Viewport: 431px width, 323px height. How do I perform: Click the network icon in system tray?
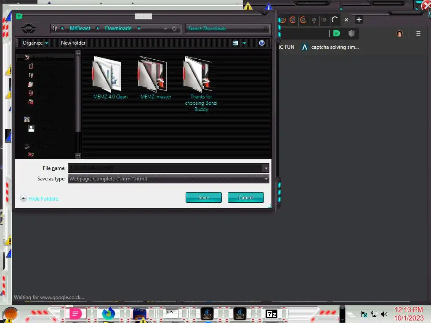374,314
